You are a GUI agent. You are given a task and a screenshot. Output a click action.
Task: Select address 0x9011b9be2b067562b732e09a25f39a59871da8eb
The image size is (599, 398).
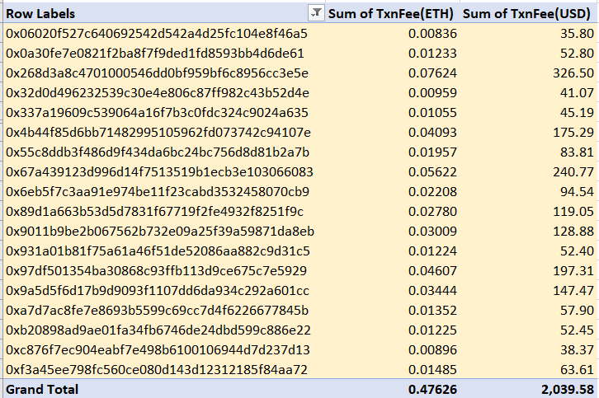(160, 232)
